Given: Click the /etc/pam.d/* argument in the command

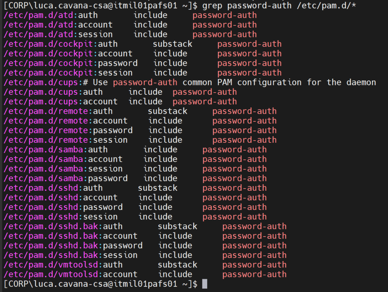Looking at the screenshot, I should point(326,6).
